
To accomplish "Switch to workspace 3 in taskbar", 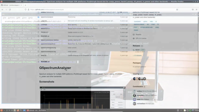I will tap(9, 110).
